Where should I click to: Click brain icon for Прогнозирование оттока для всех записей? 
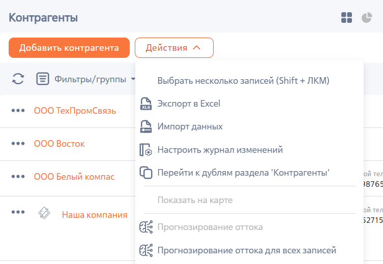coord(146,250)
